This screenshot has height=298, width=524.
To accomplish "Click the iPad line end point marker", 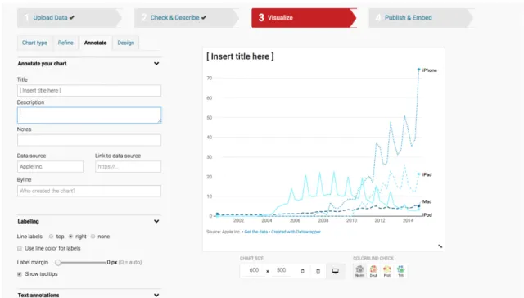I will [418, 174].
